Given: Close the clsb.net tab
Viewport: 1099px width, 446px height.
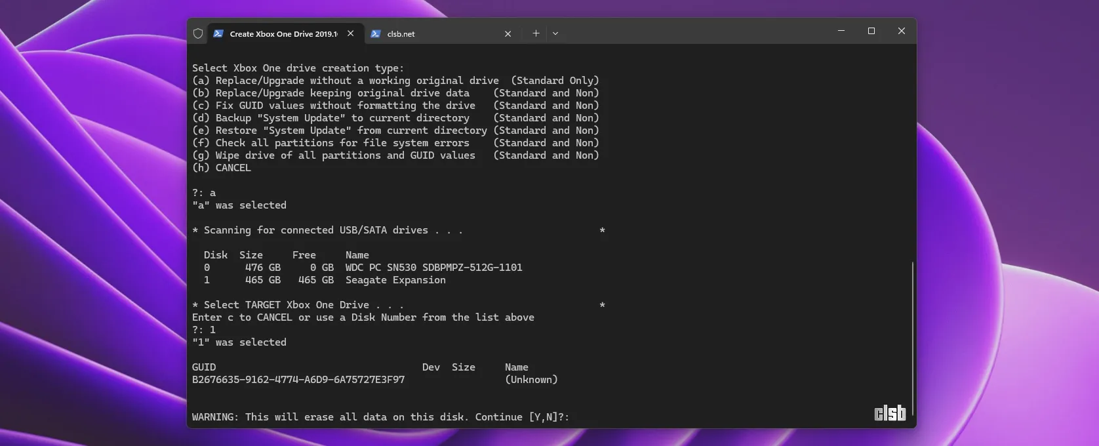Looking at the screenshot, I should (508, 33).
